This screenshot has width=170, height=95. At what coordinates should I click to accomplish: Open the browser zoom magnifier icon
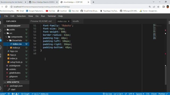150,7
